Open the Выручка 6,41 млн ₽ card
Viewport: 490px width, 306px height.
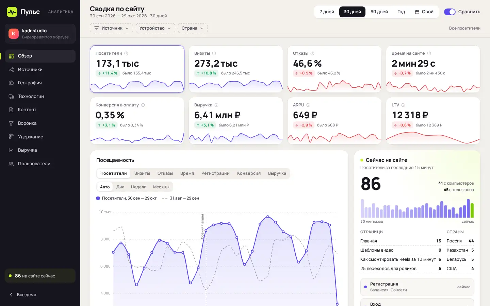pos(236,121)
